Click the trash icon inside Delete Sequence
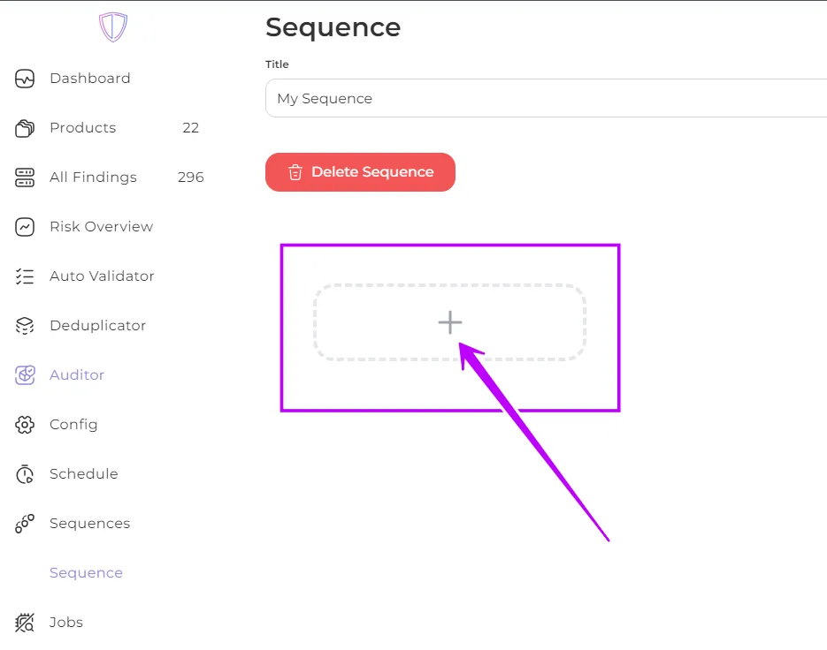This screenshot has width=827, height=650. [295, 172]
